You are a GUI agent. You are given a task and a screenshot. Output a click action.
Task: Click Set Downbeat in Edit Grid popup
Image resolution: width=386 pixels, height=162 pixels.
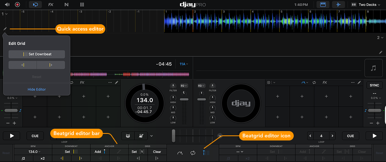point(37,54)
